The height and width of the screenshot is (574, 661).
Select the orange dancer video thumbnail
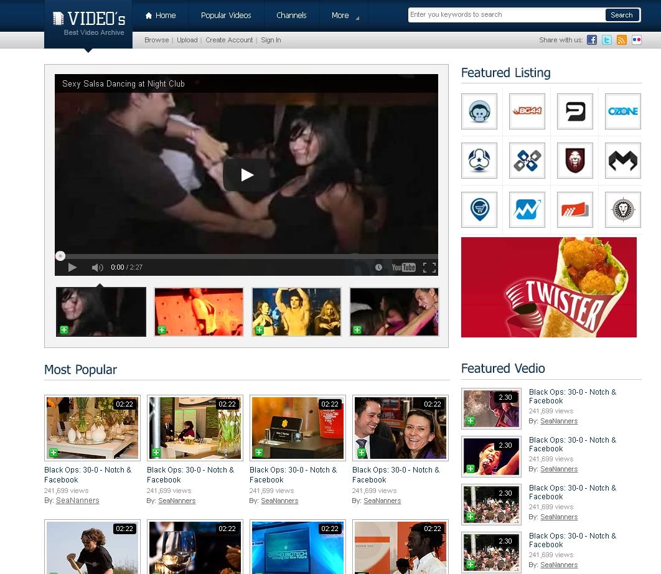pos(199,312)
